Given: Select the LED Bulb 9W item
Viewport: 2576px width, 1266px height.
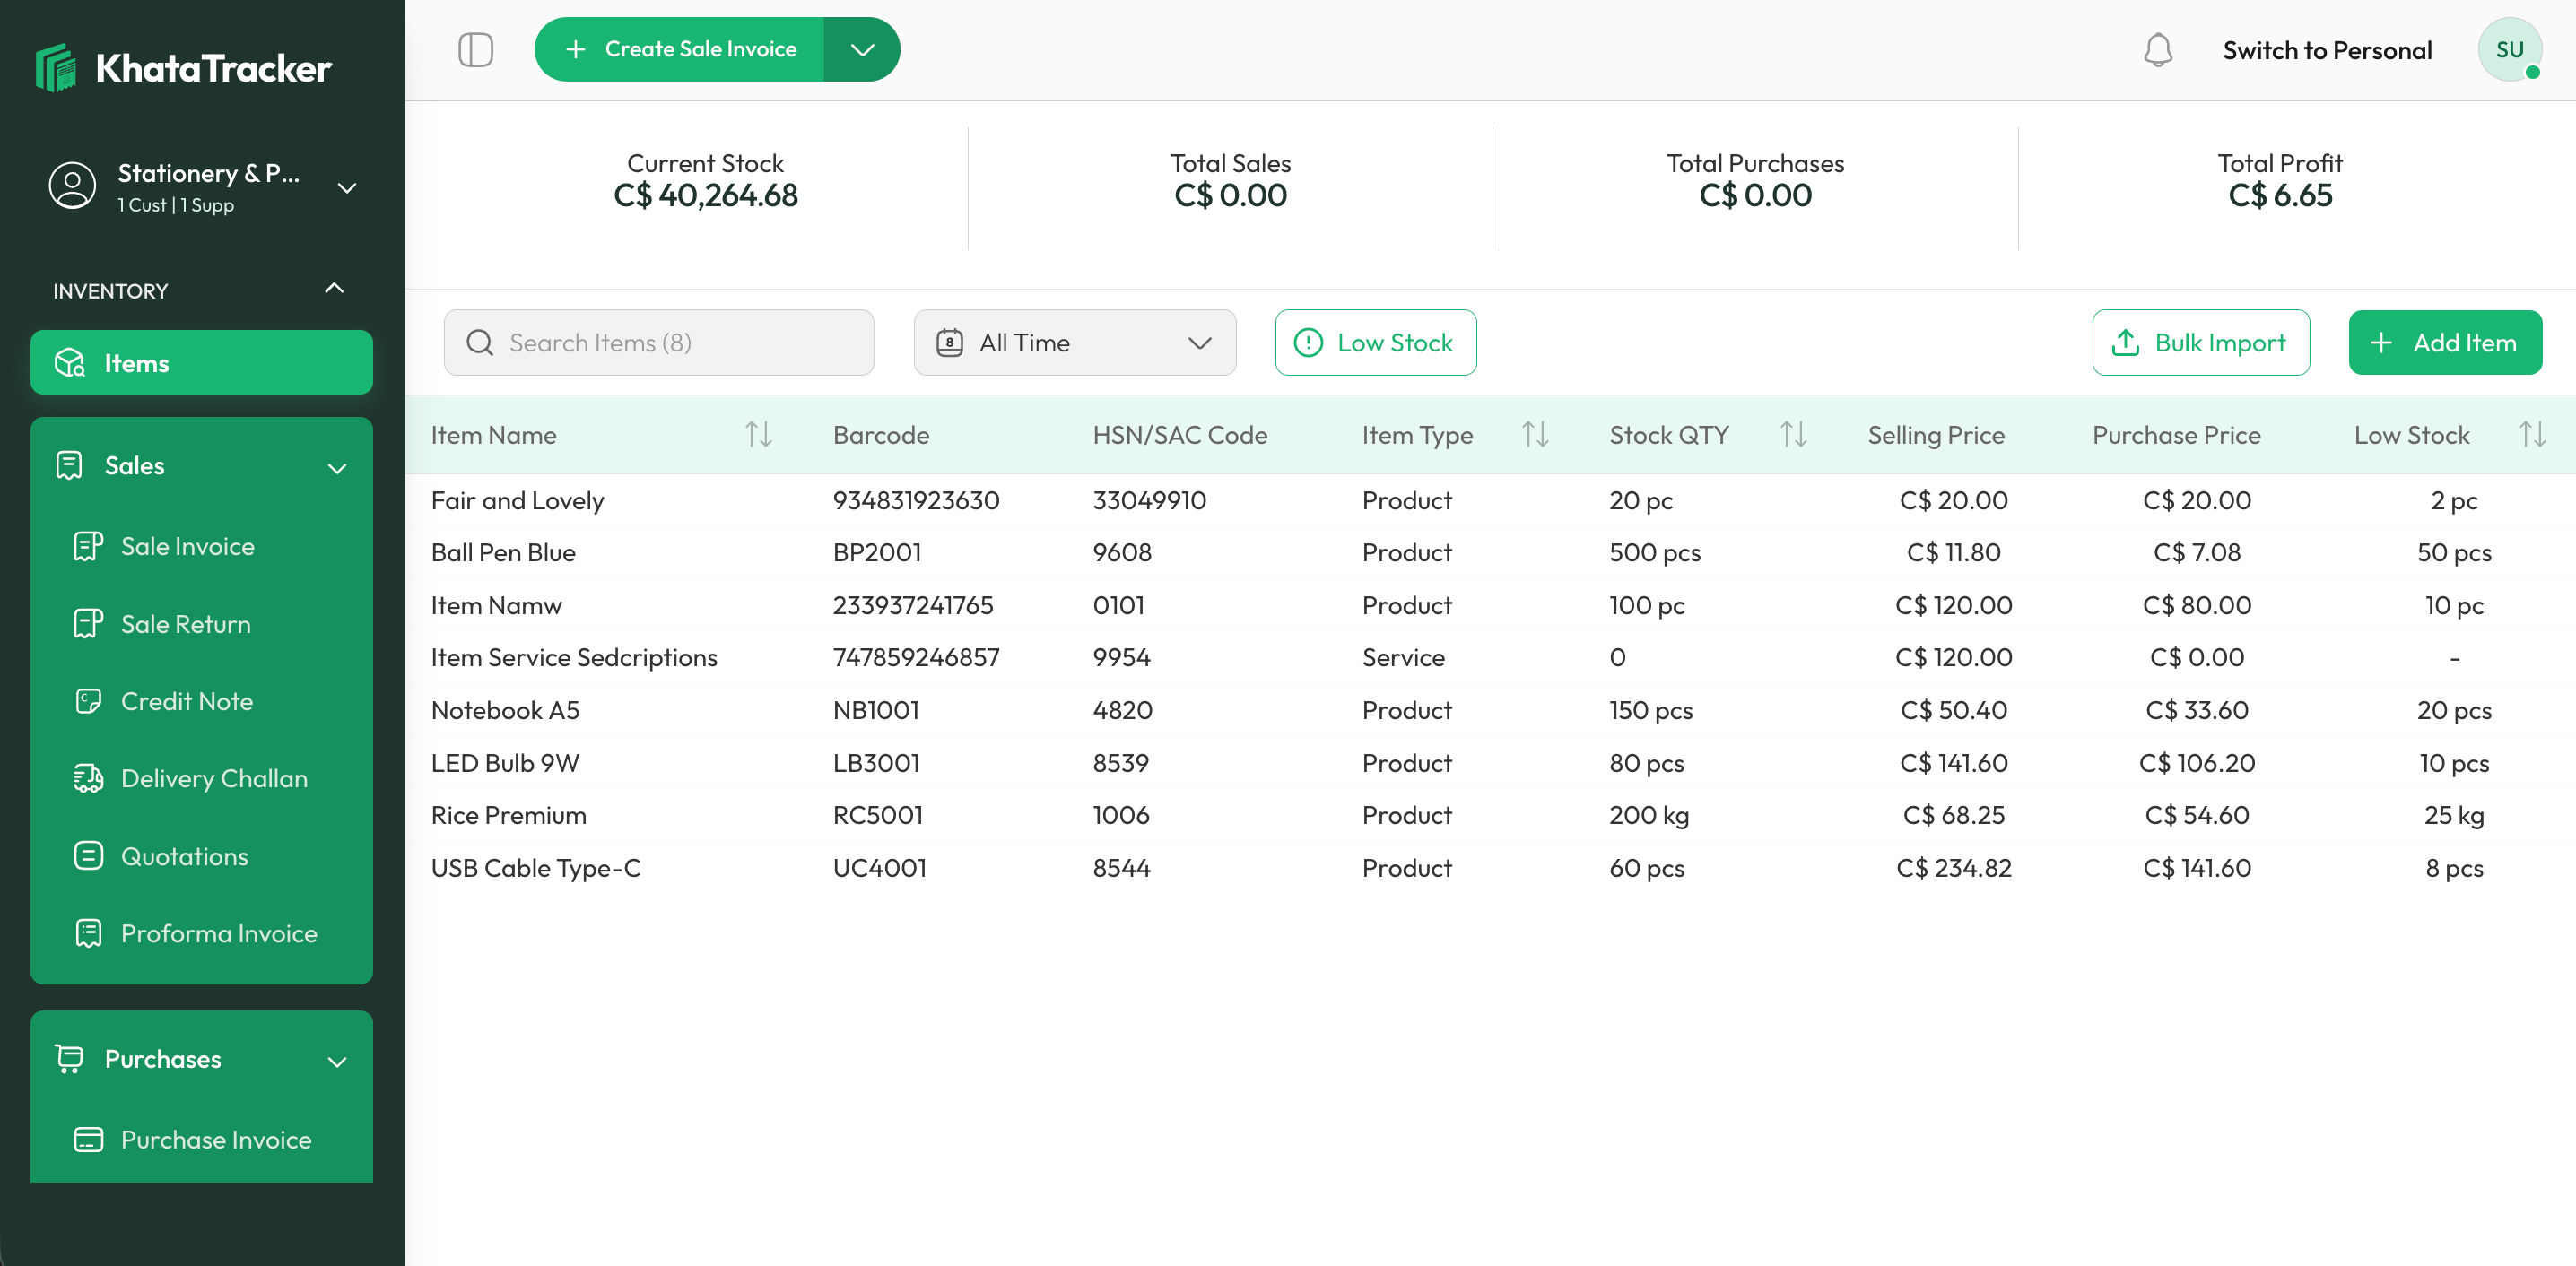Looking at the screenshot, I should click(x=1490, y=763).
